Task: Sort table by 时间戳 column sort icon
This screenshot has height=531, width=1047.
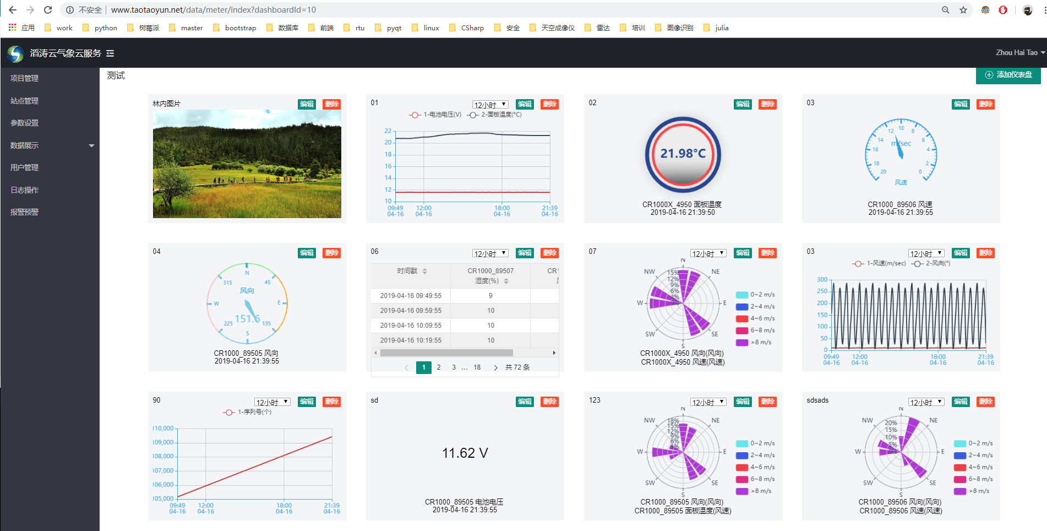Action: [424, 271]
